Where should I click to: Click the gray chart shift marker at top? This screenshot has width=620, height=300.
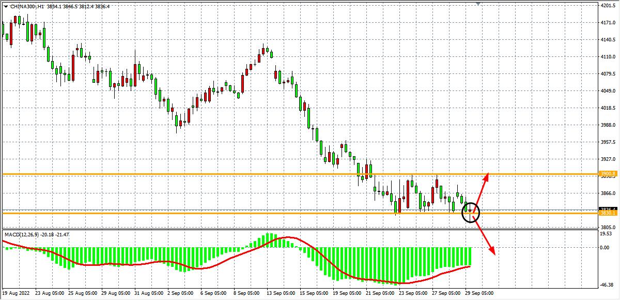click(x=478, y=4)
